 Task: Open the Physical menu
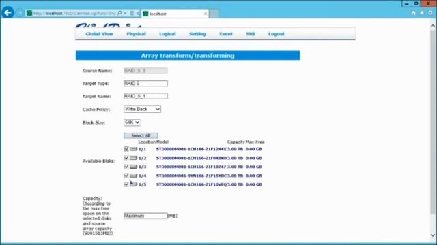coord(137,34)
